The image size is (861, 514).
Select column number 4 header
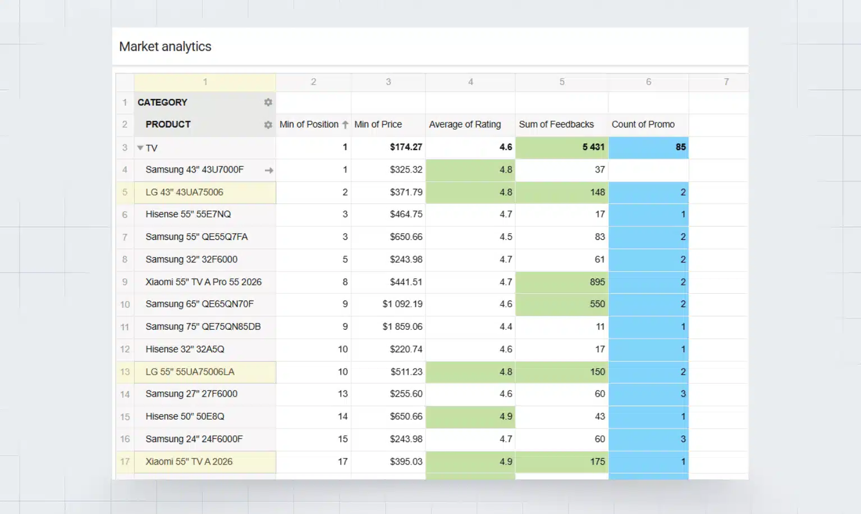[x=470, y=82]
